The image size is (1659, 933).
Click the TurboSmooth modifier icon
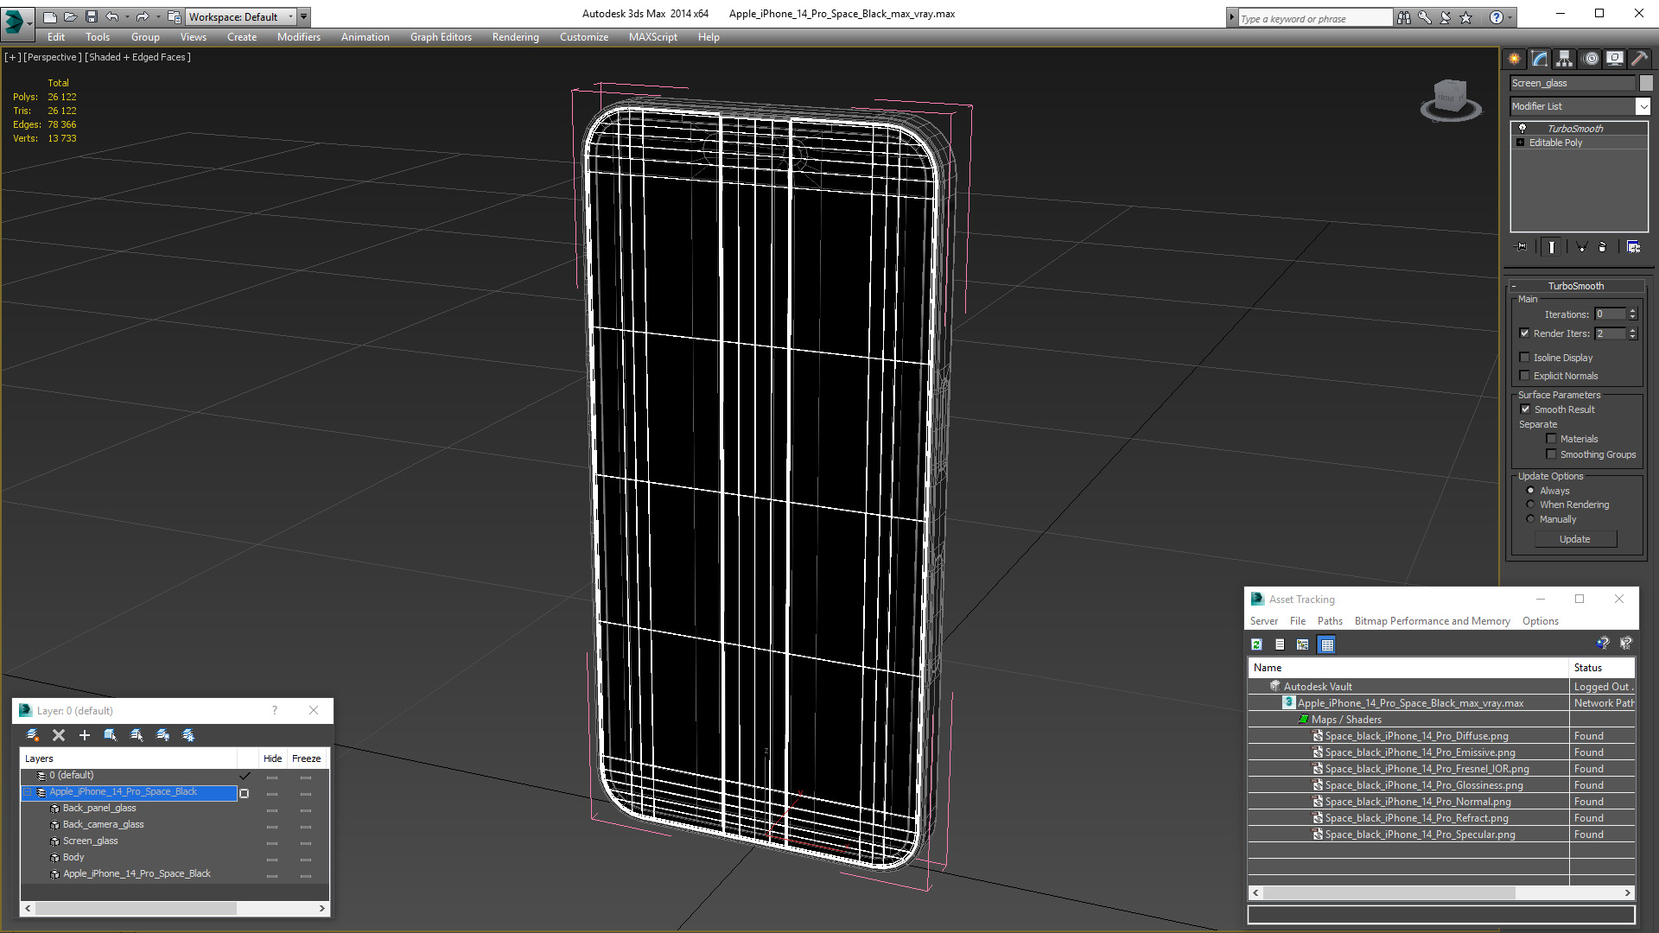(x=1521, y=126)
